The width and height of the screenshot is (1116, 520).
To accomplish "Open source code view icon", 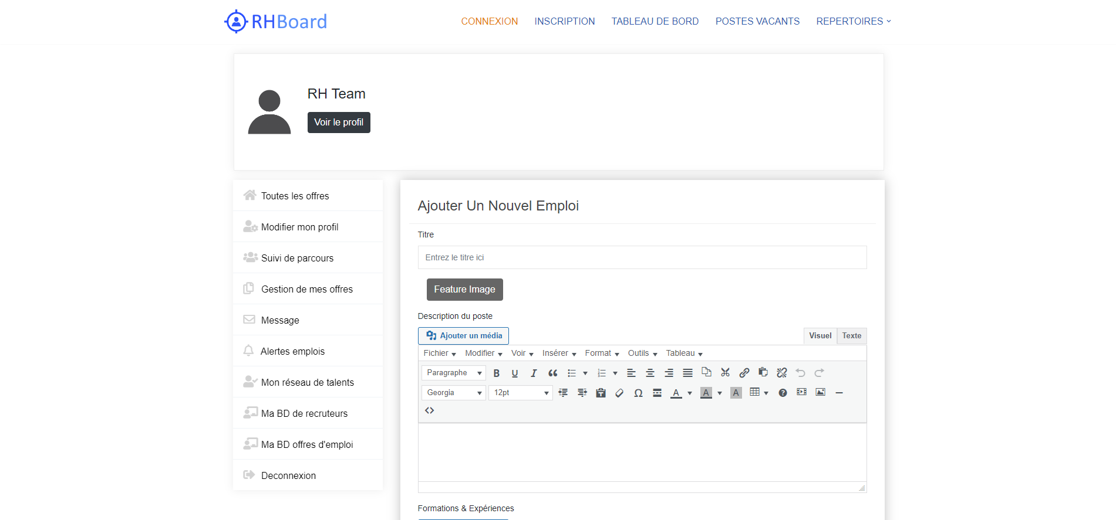I will coord(429,410).
